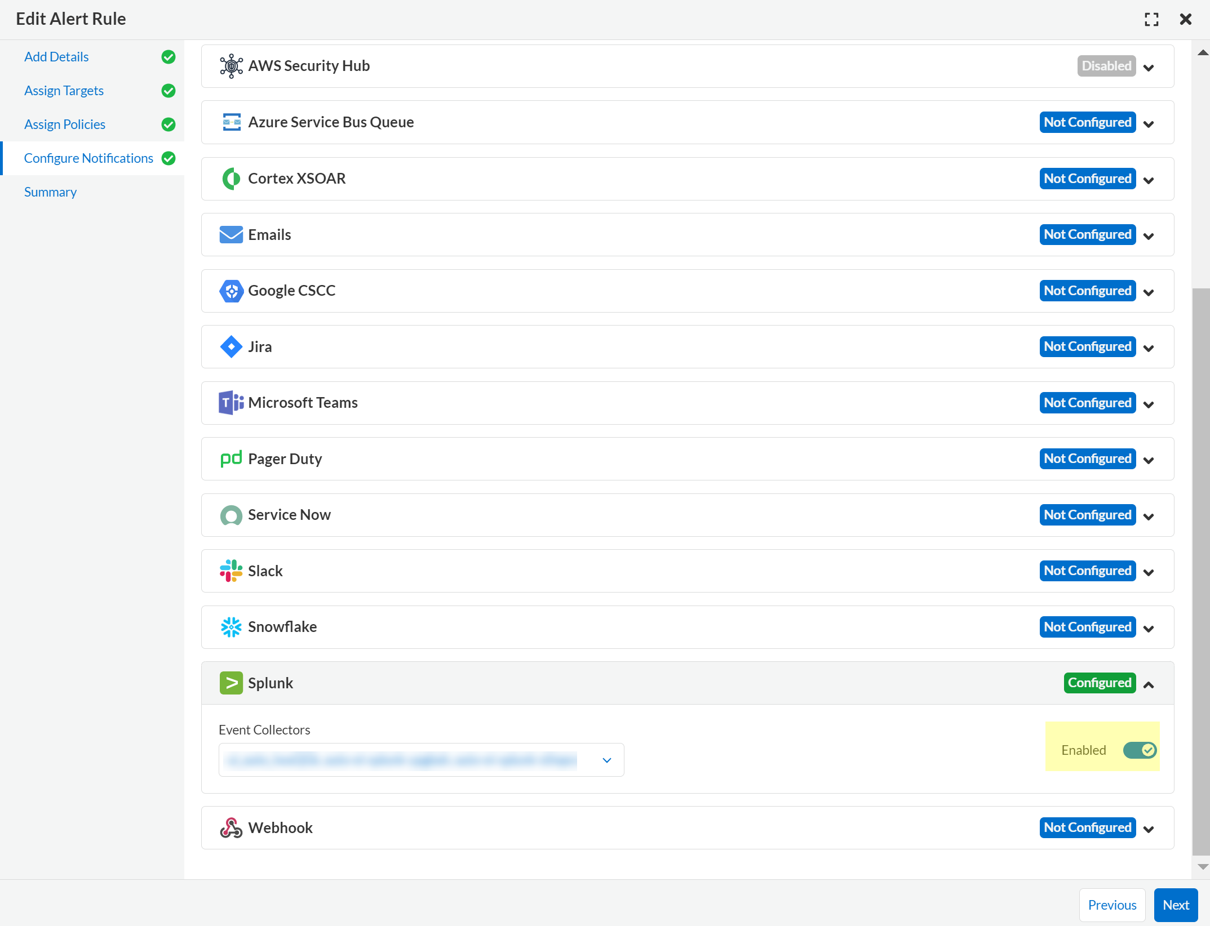Click the Next button
This screenshot has width=1210, height=926.
point(1176,905)
